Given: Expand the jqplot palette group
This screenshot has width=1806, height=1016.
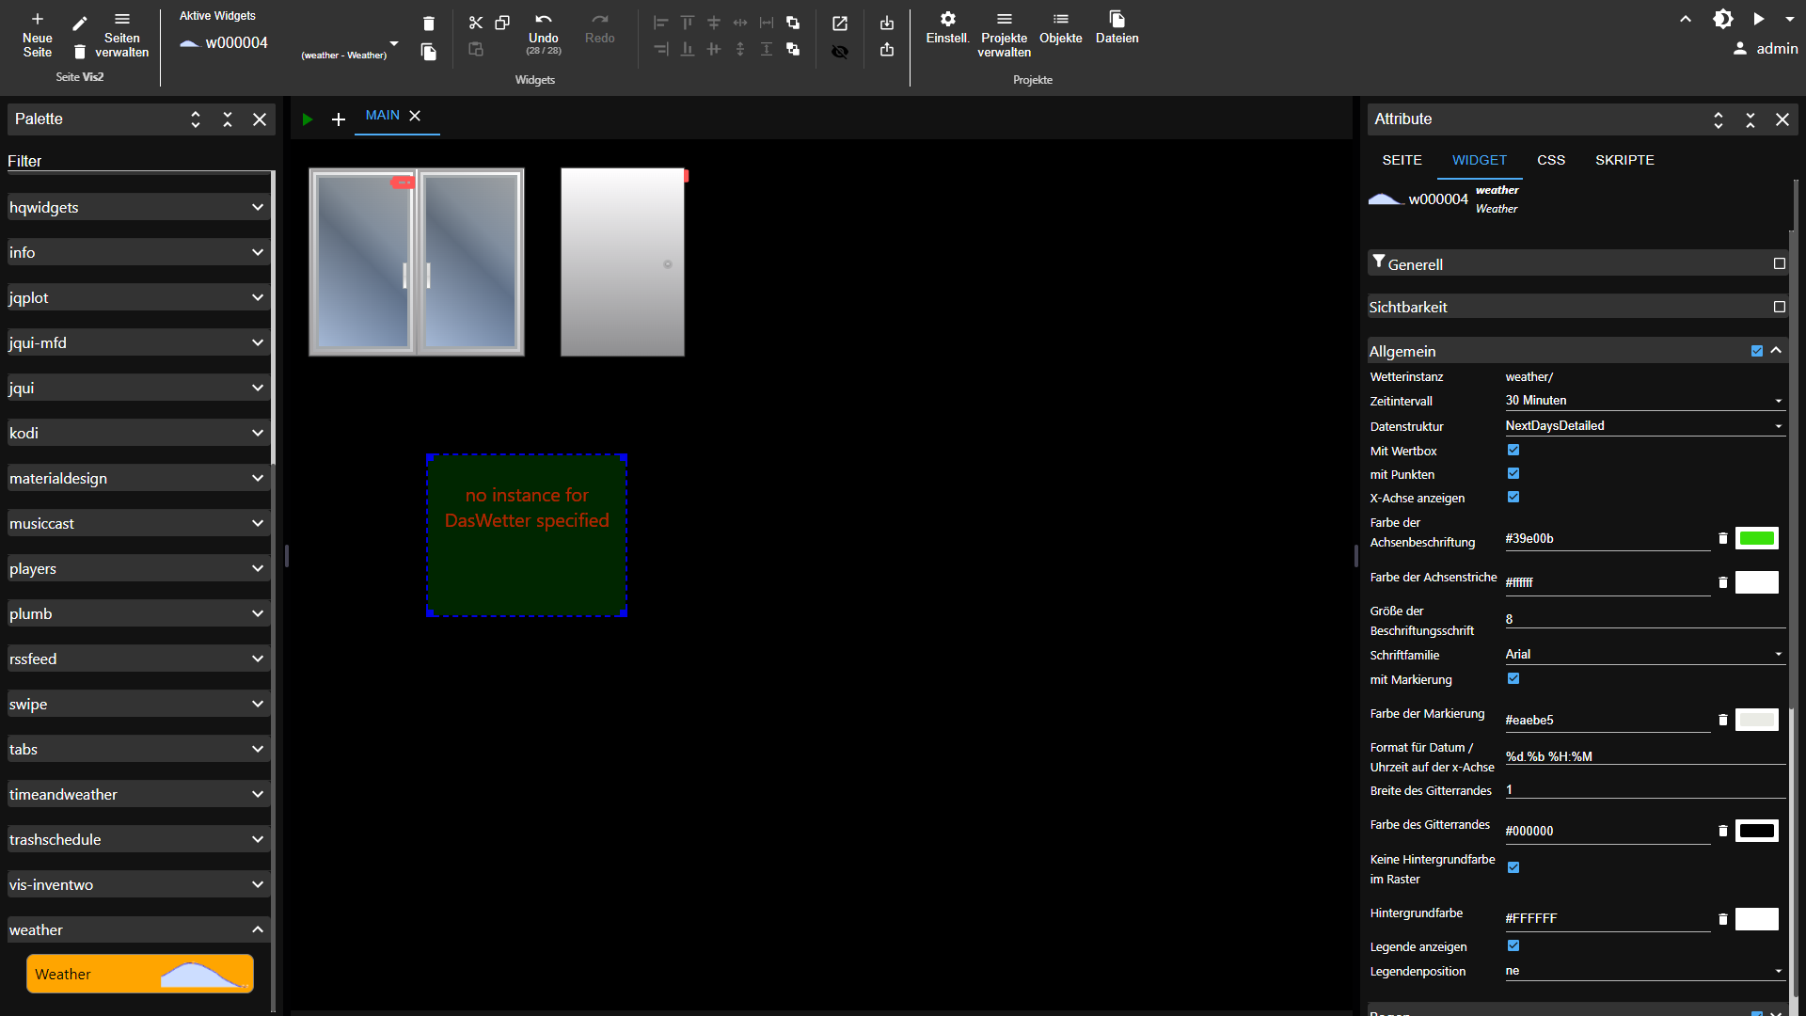Looking at the screenshot, I should [x=138, y=297].
